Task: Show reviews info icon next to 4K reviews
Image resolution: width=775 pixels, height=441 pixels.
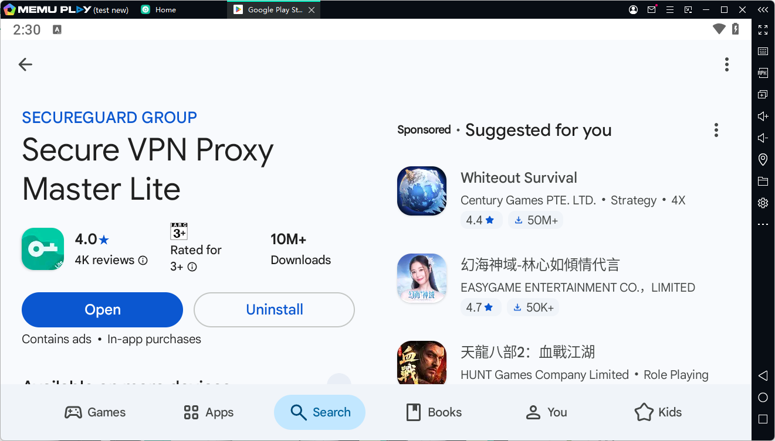Action: 143,261
